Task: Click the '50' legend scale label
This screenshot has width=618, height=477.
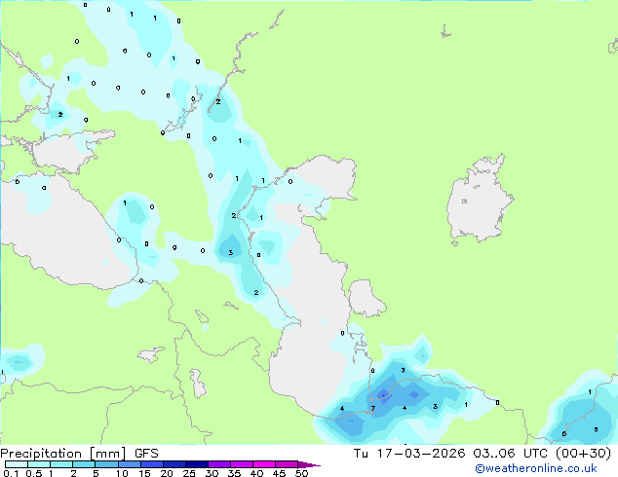Action: coord(302,473)
